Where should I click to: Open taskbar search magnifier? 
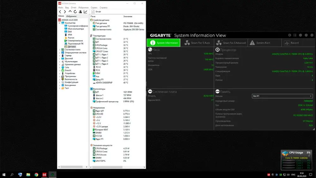coord(12,175)
